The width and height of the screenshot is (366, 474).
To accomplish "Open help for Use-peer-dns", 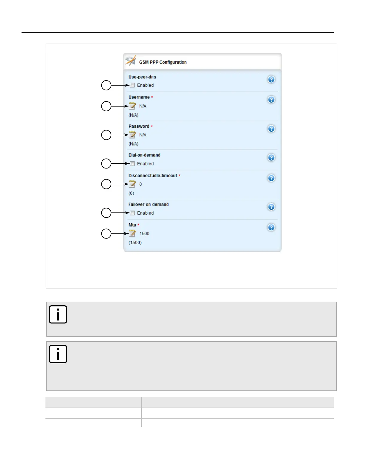I will (x=271, y=80).
